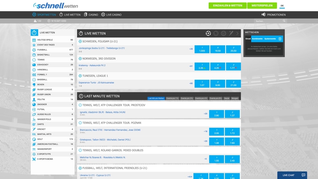Click the search magnifier icon
The image size is (318, 179).
[x=284, y=21]
